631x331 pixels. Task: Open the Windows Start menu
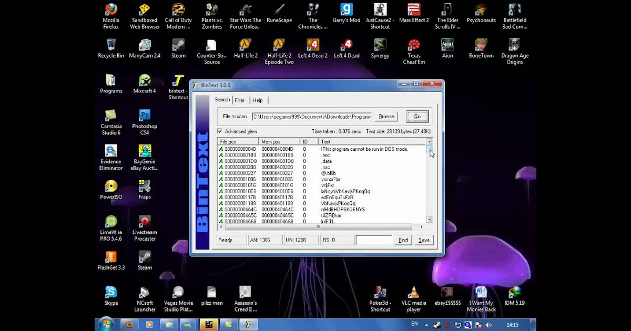(106, 324)
